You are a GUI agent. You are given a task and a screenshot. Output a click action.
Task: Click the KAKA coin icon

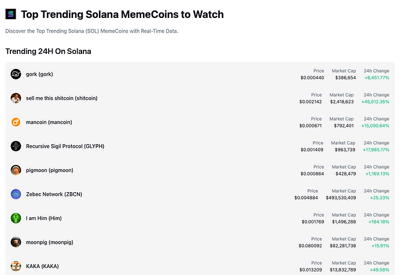16,266
